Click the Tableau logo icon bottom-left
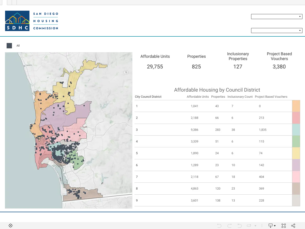305x229 pixels. click(x=11, y=226)
